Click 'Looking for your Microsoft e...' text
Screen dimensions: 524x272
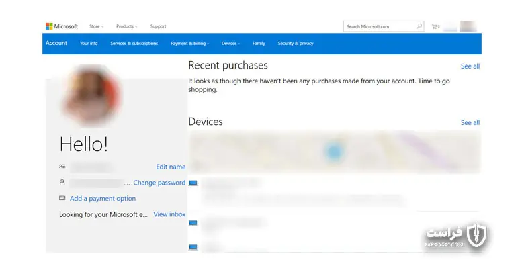coord(103,214)
